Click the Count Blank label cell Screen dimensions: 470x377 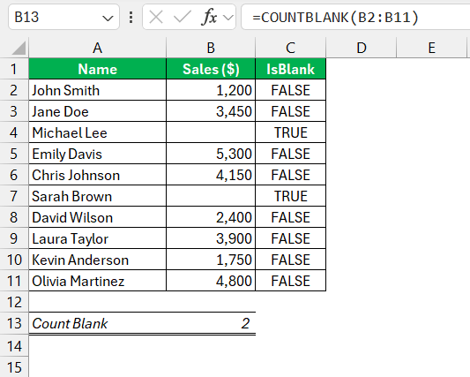pos(97,323)
